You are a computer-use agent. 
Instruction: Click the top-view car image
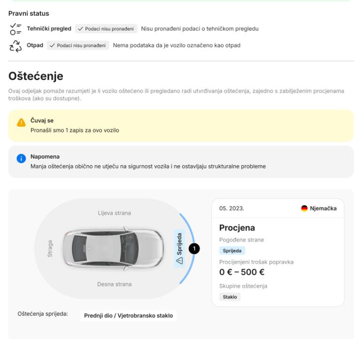pyautogui.click(x=114, y=249)
